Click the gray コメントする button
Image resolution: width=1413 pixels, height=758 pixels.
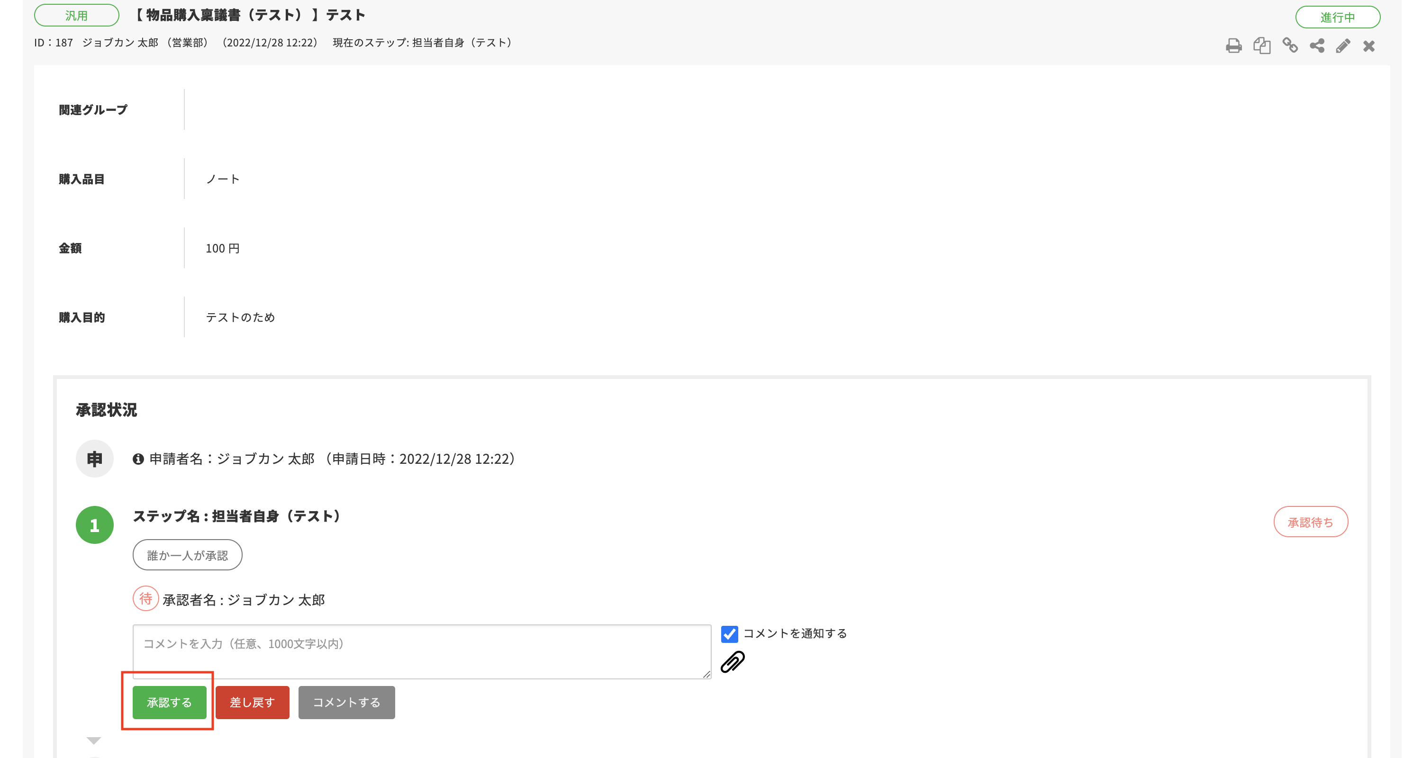tap(346, 703)
